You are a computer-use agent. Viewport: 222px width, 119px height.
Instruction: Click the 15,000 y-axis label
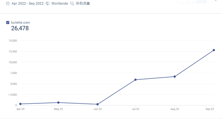13,41
